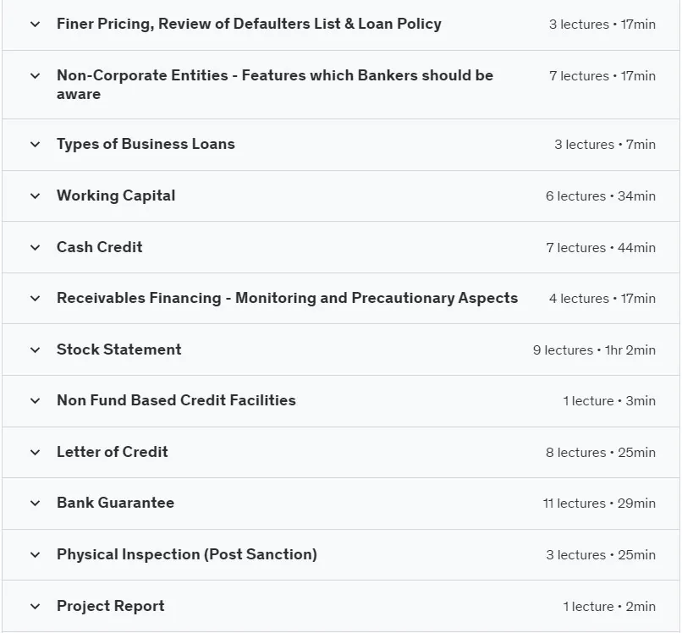Select the Cash Credit section heading

click(100, 247)
